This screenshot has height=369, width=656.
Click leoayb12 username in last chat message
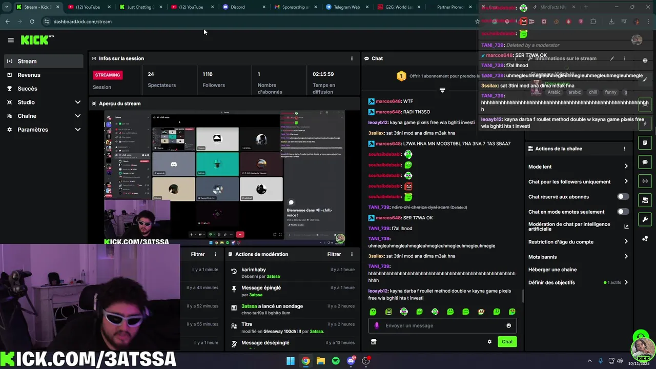378,291
